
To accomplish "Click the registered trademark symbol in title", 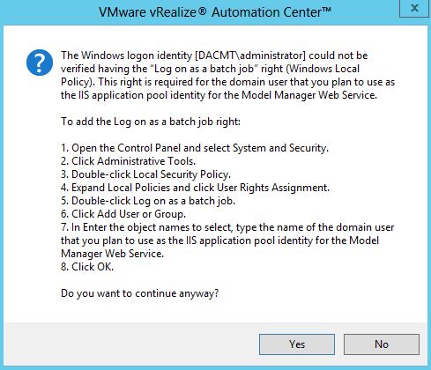I will pyautogui.click(x=202, y=11).
